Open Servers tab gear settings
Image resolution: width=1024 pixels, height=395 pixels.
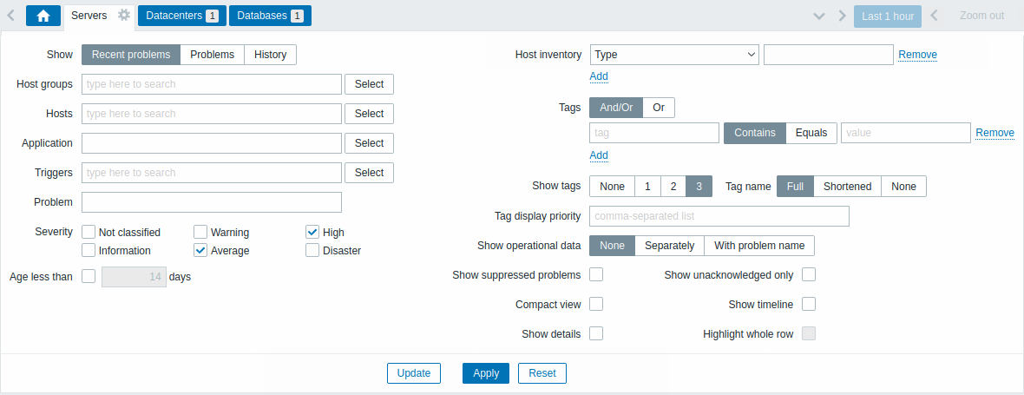point(124,15)
